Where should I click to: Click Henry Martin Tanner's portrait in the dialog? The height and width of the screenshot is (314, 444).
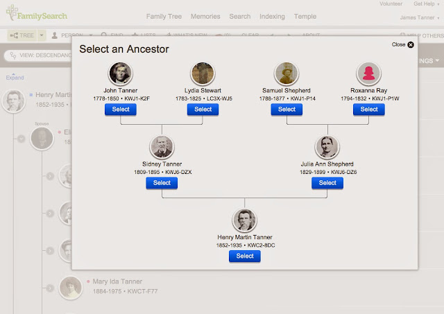pyautogui.click(x=245, y=220)
